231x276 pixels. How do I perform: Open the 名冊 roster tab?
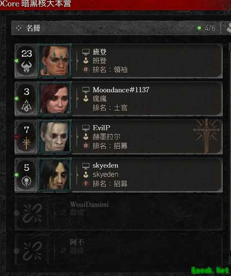pos(33,28)
